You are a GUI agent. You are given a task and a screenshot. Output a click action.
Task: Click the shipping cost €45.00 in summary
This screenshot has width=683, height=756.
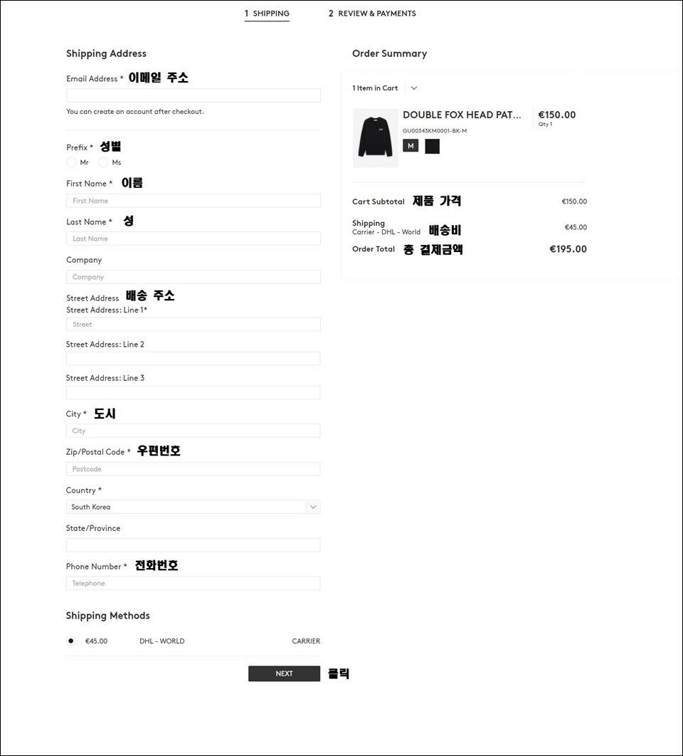point(576,227)
